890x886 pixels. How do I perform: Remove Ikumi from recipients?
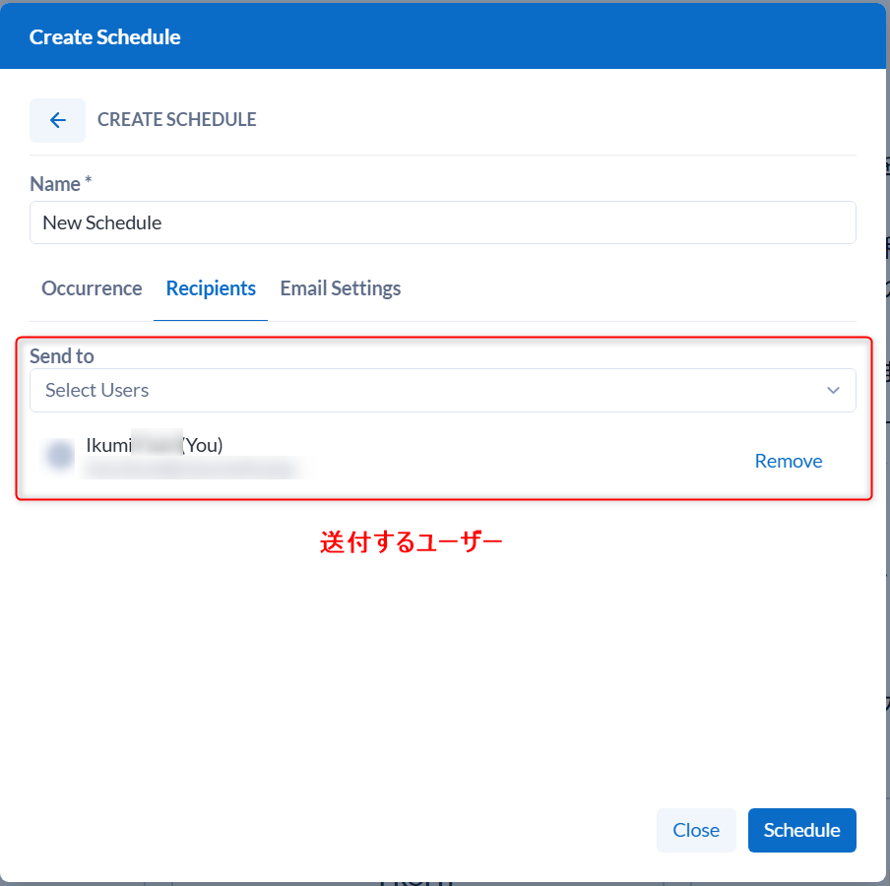pos(789,461)
